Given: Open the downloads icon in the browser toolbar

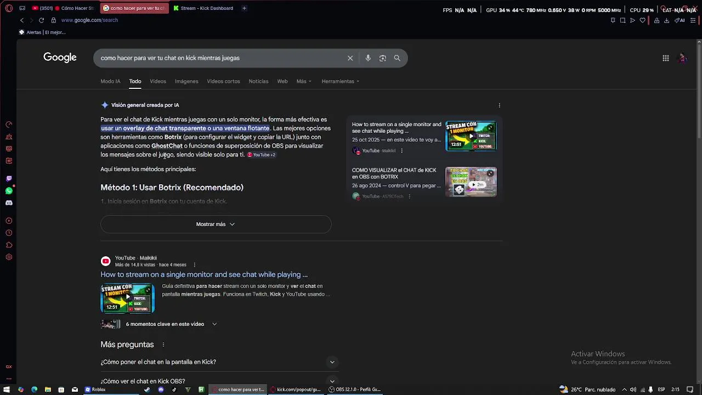Looking at the screenshot, I should coord(666,20).
